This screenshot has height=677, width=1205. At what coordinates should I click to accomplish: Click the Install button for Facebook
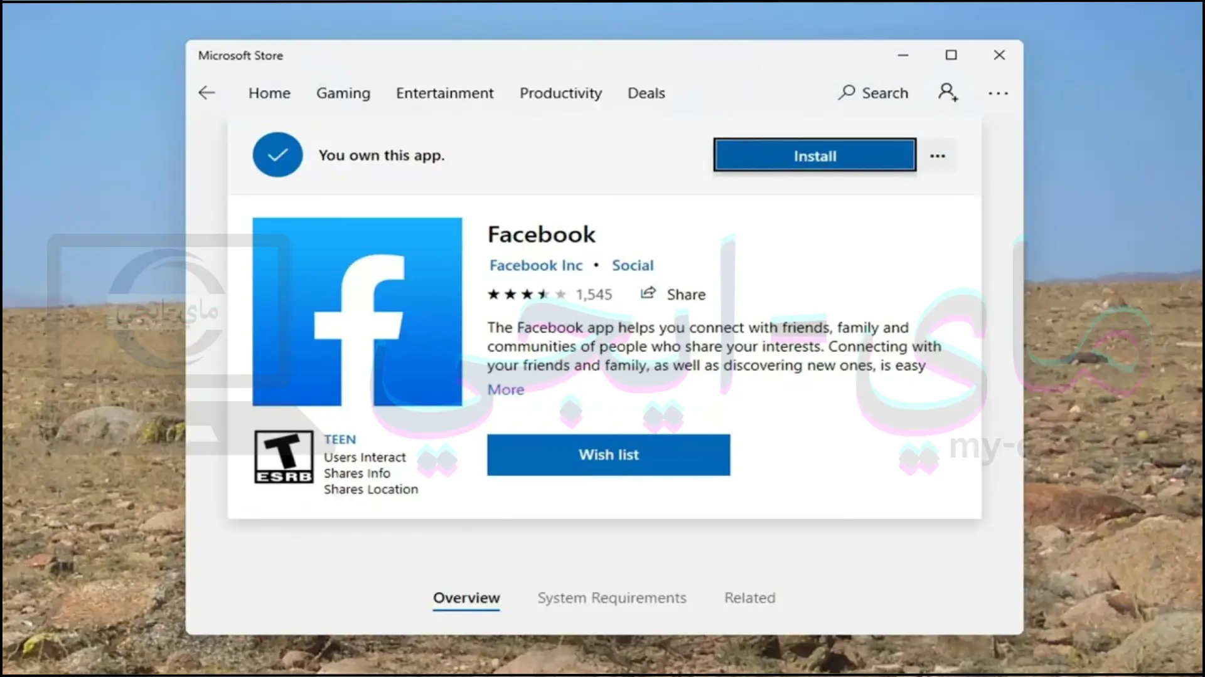pyautogui.click(x=815, y=155)
